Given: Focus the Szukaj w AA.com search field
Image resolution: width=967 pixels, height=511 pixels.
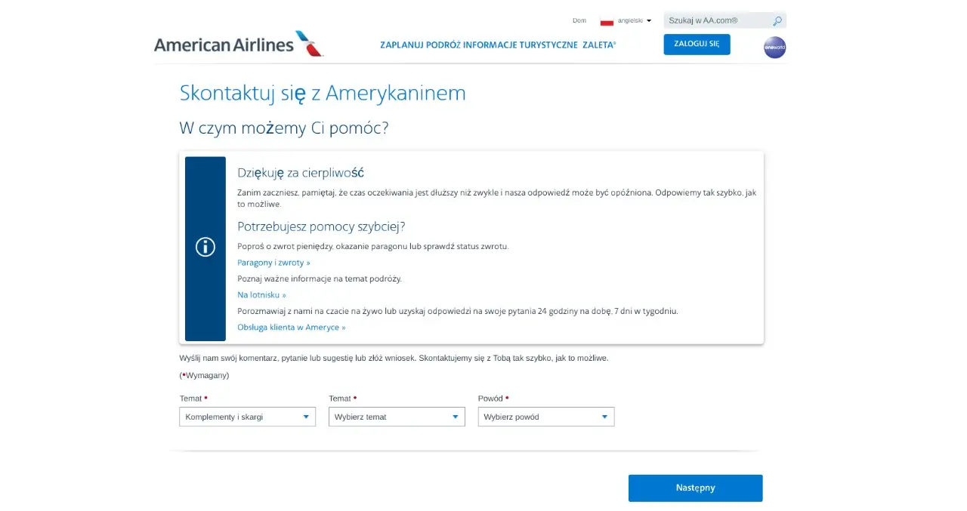Looking at the screenshot, I should coord(716,21).
